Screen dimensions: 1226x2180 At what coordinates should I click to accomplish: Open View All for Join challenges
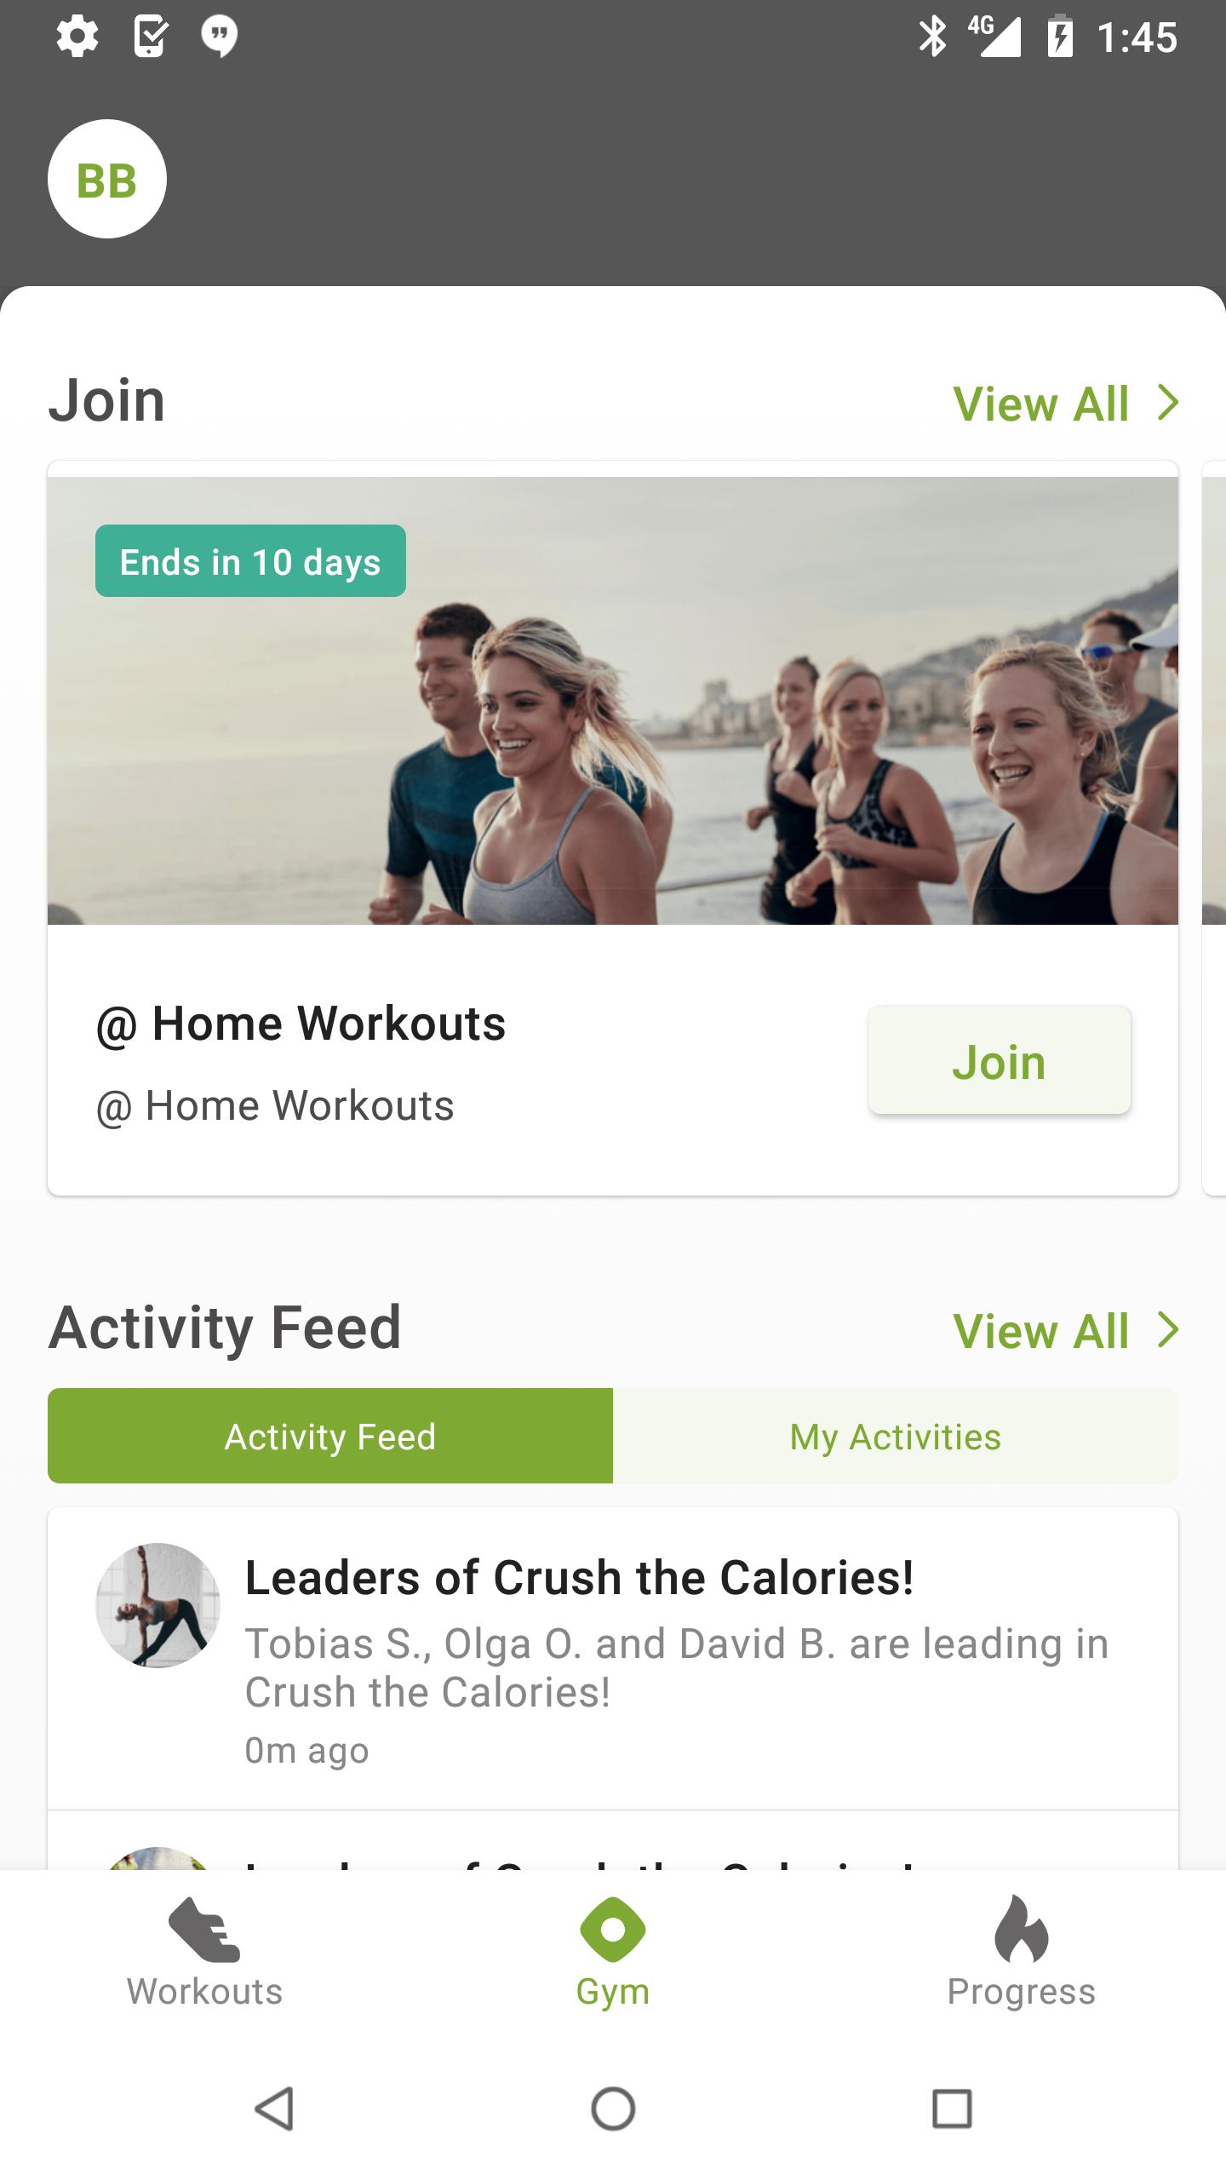1040,403
